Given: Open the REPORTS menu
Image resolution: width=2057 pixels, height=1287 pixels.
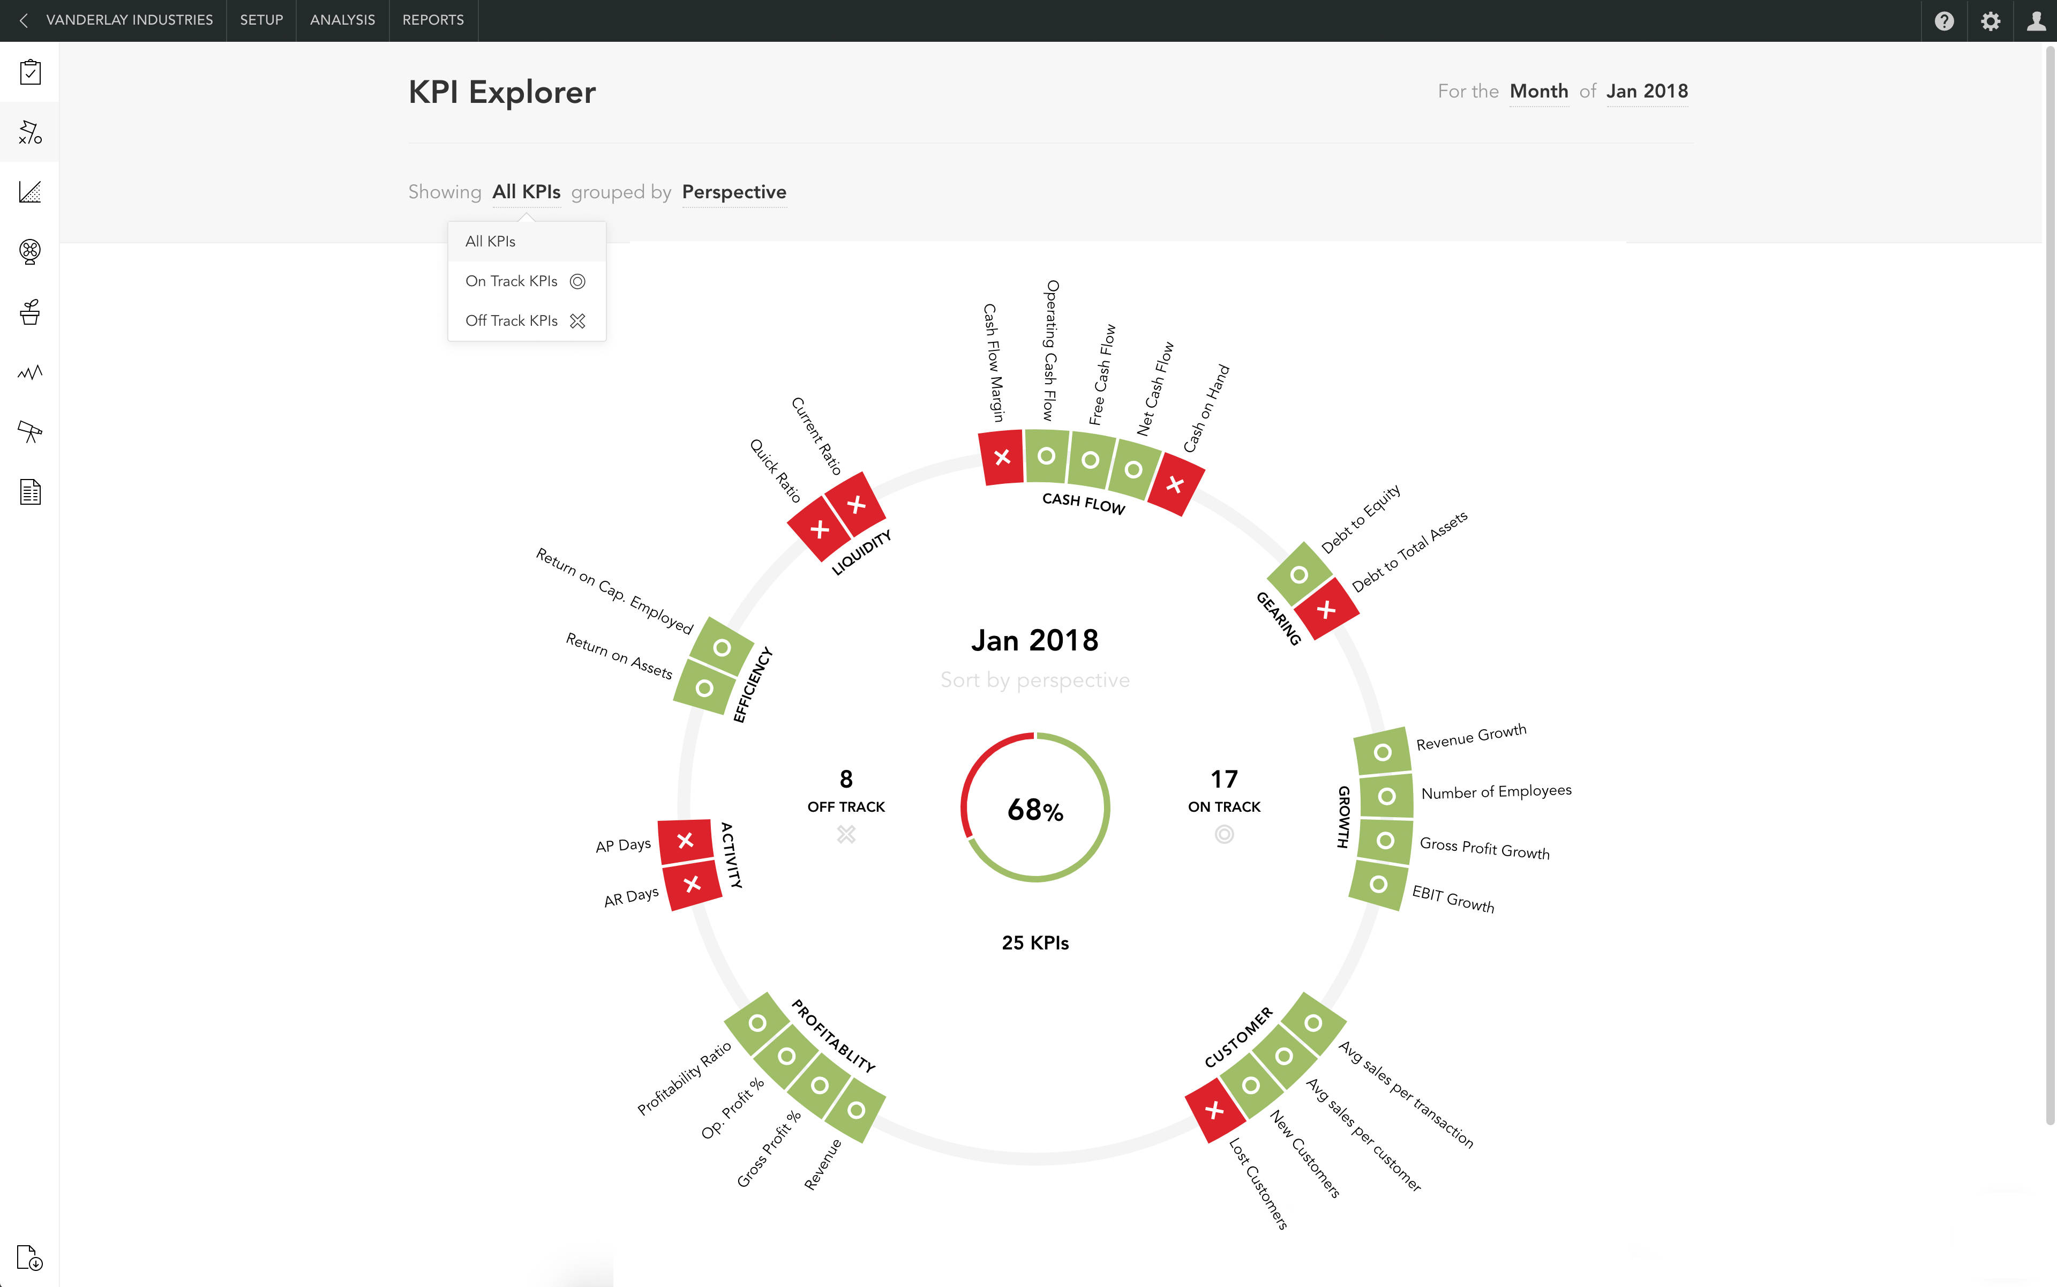Looking at the screenshot, I should [433, 20].
